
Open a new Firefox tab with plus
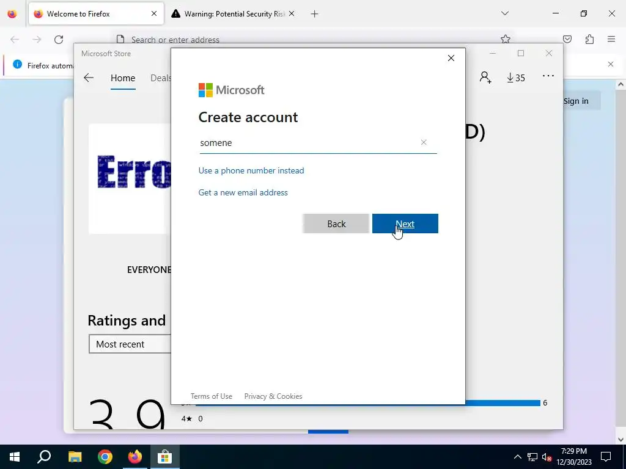315,14
